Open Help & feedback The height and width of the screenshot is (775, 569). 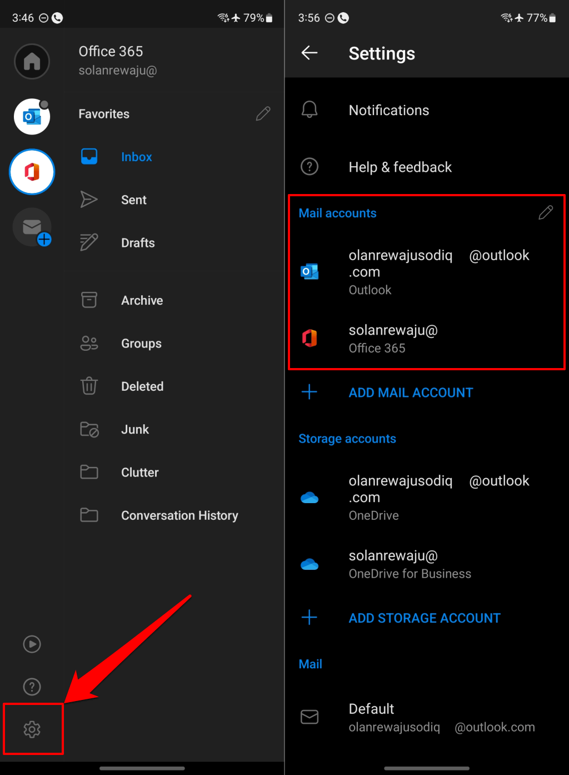click(x=427, y=167)
